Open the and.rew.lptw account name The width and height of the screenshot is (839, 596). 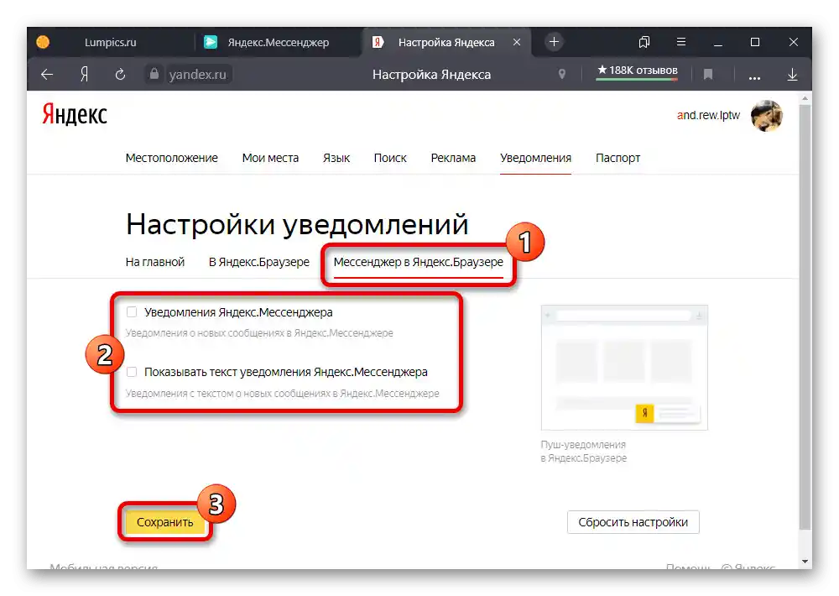point(708,115)
